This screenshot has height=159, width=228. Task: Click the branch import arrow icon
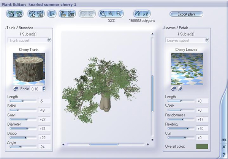63,14
